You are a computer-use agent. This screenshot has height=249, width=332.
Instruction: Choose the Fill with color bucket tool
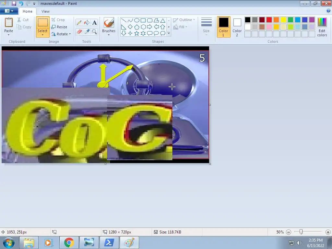click(87, 22)
